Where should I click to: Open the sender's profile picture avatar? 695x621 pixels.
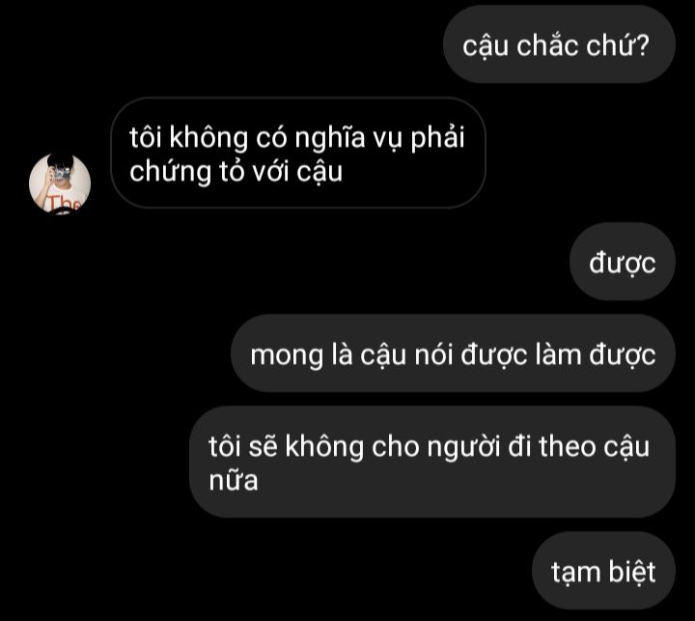click(60, 184)
